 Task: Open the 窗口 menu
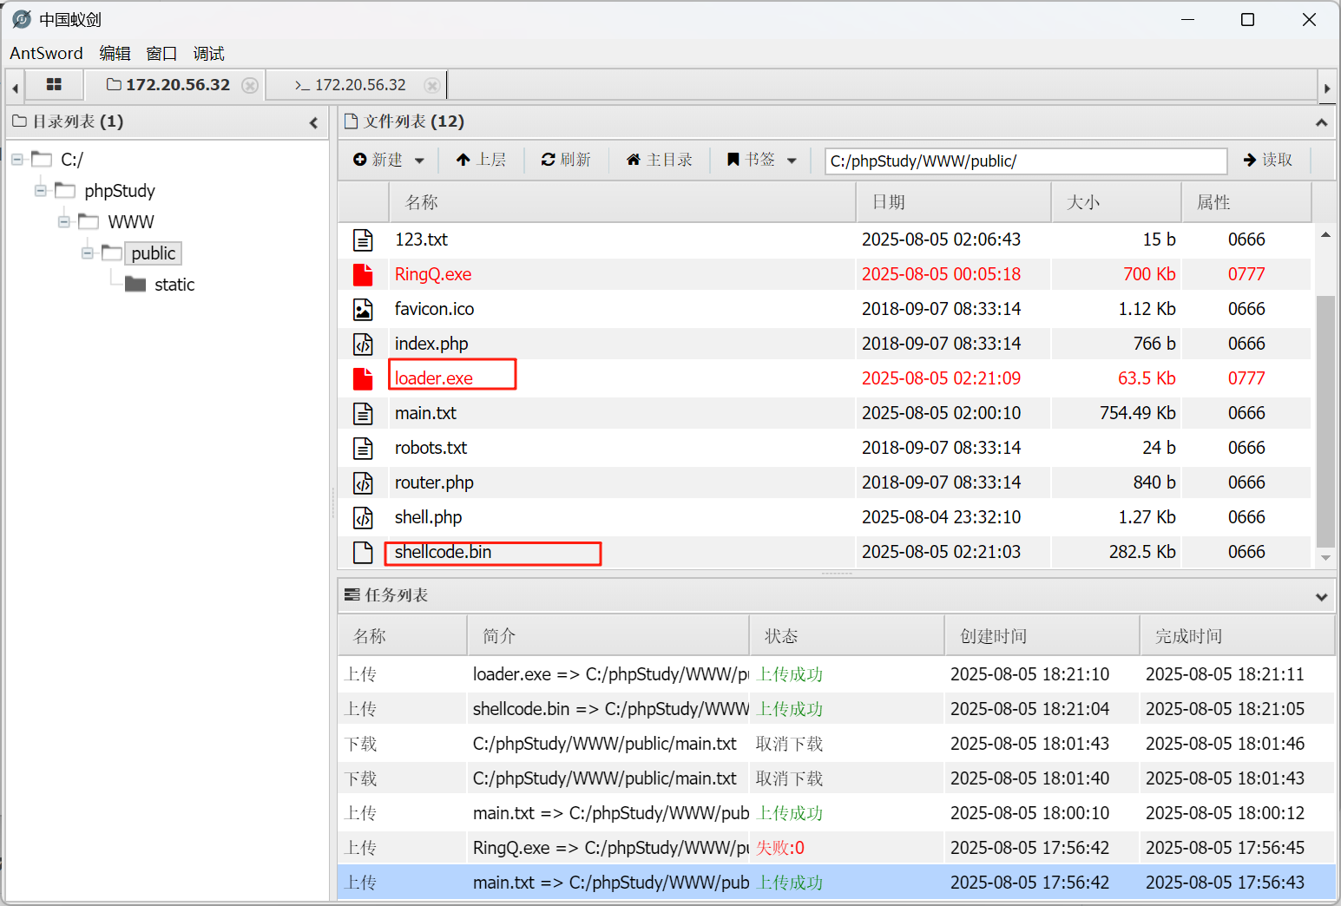(x=161, y=53)
